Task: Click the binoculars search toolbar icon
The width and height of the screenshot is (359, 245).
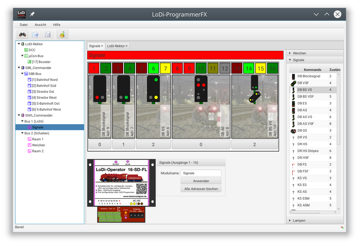Action: (x=23, y=35)
